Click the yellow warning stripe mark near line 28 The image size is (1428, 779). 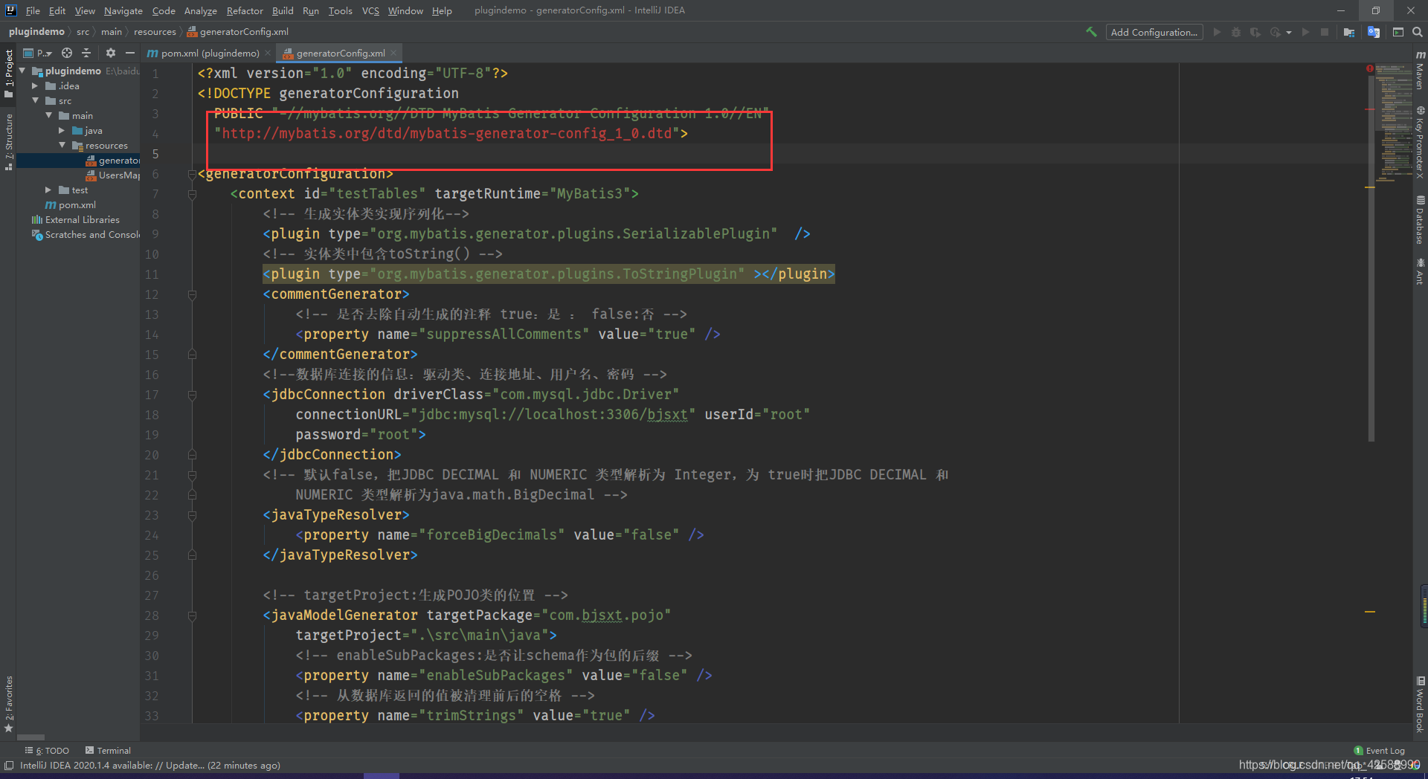[x=1369, y=611]
